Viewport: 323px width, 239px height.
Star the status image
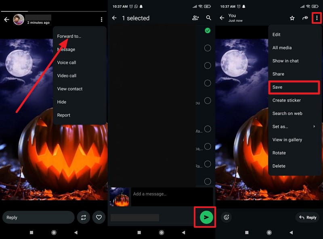tap(292, 18)
